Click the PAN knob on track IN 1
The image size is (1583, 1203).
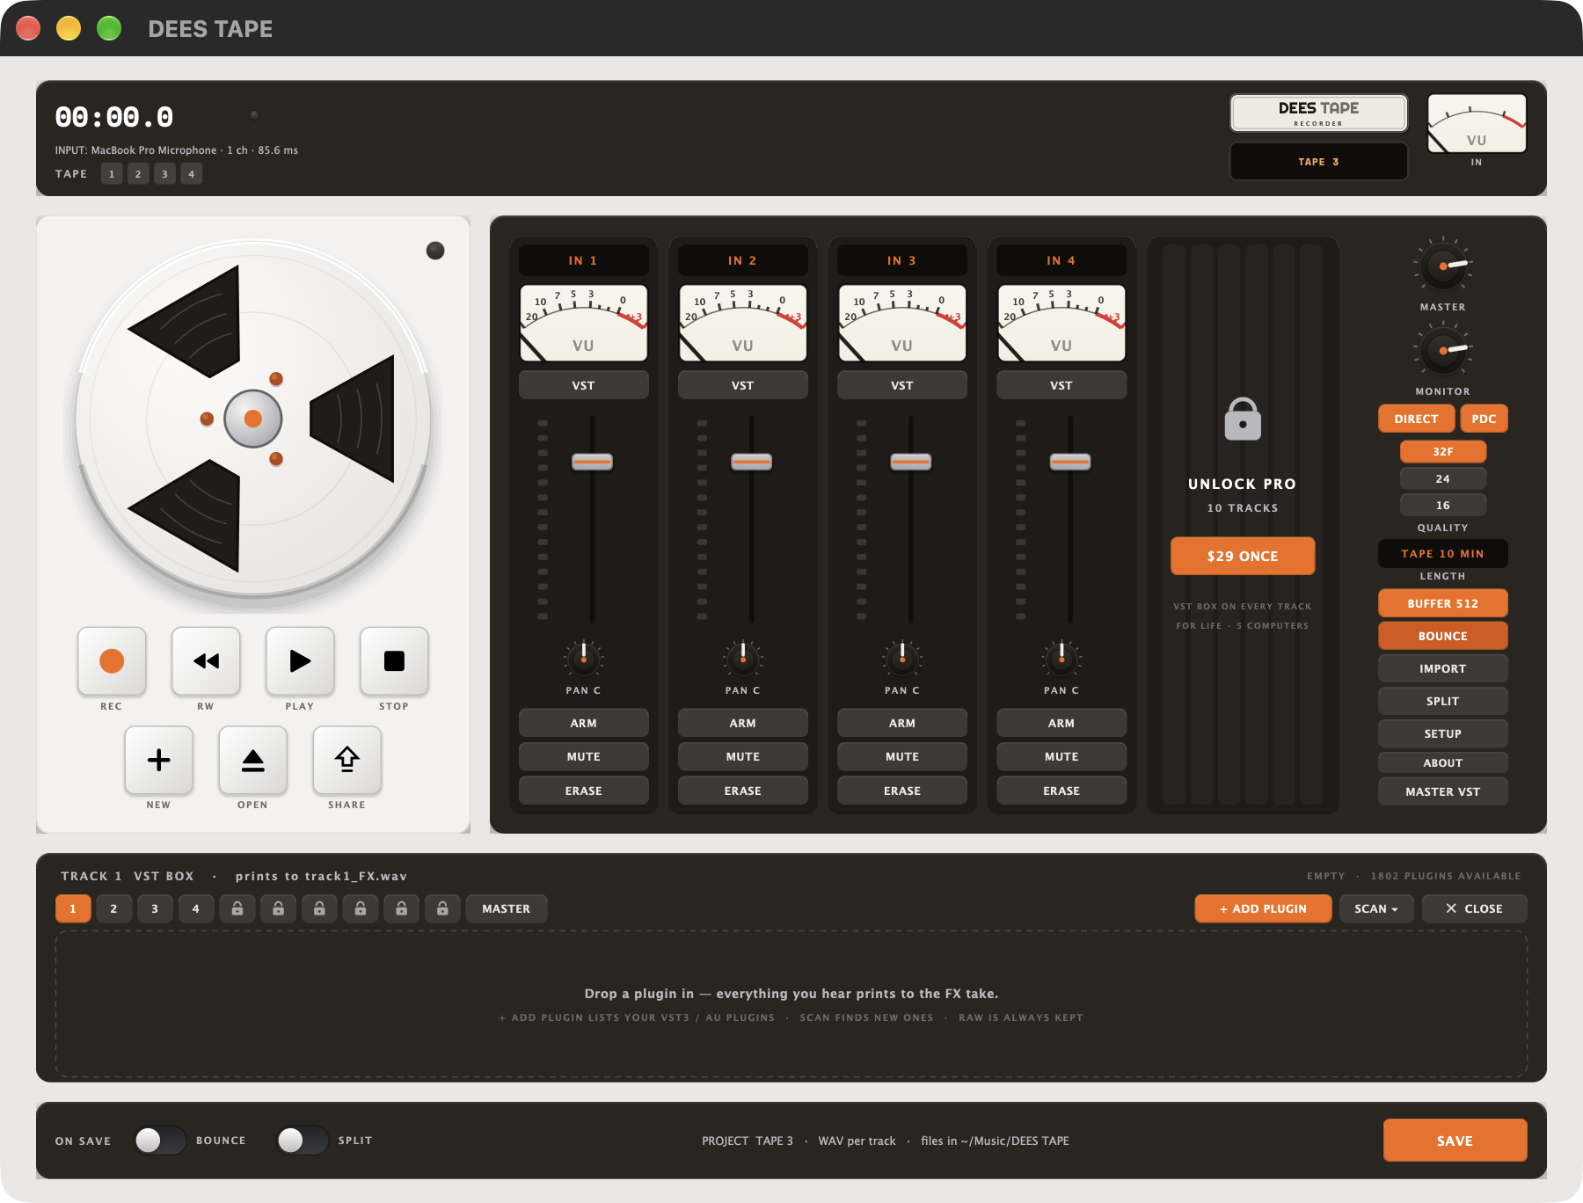[583, 658]
